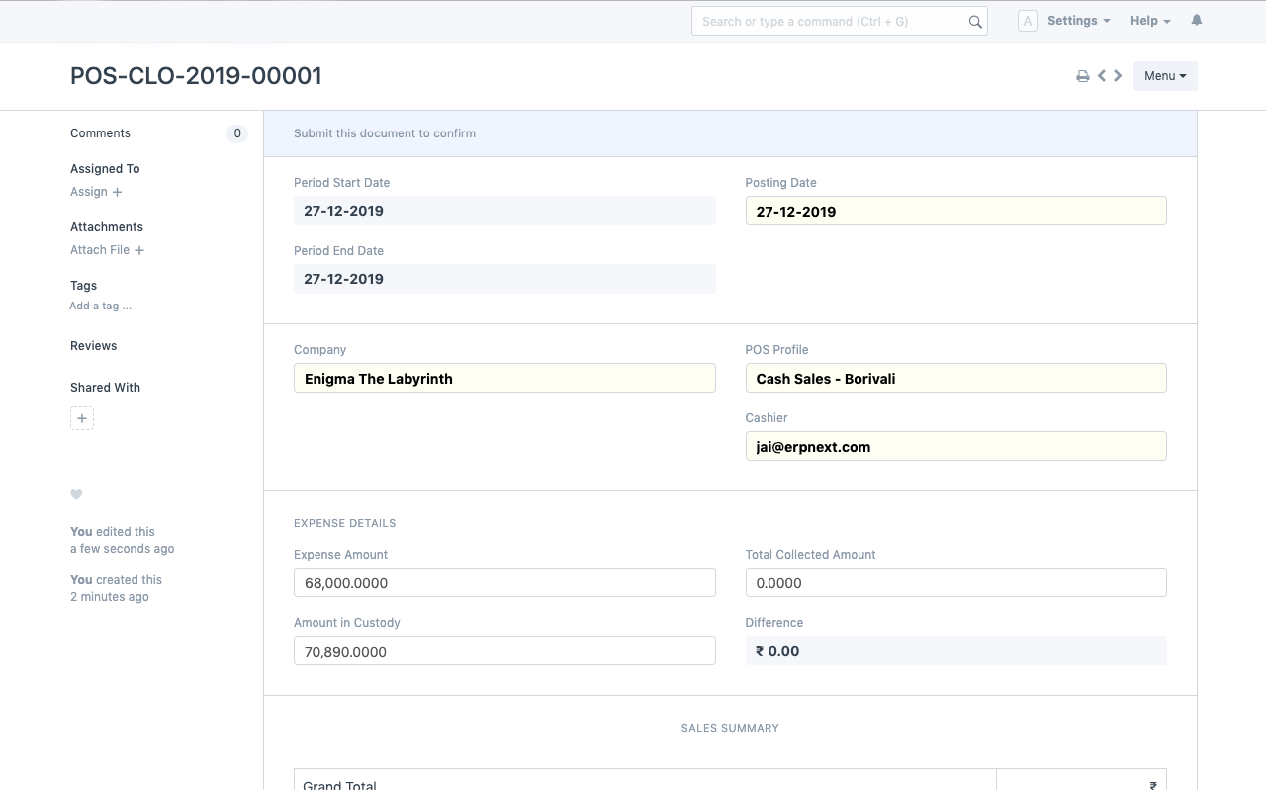Click Add a tag field
1266x790 pixels.
point(100,306)
